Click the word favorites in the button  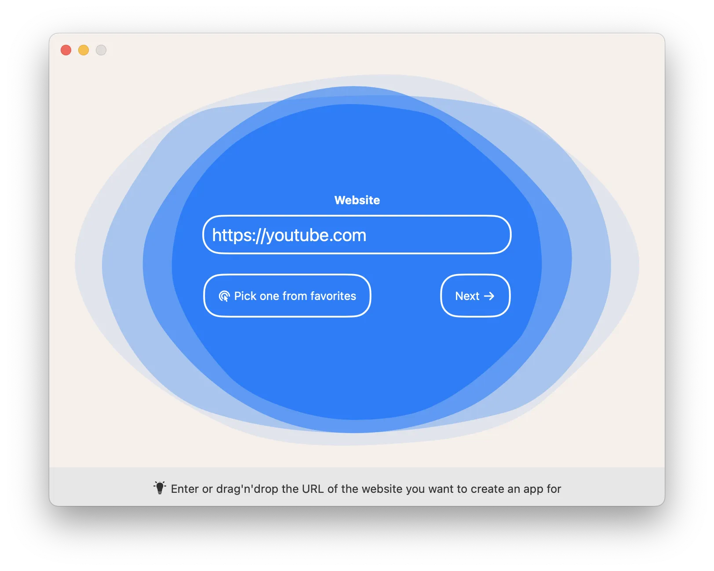point(333,296)
